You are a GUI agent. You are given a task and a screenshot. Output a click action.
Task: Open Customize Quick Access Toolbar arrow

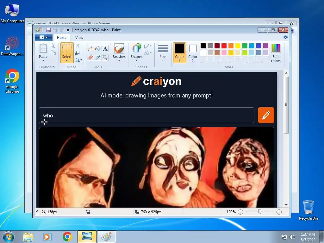68,30
